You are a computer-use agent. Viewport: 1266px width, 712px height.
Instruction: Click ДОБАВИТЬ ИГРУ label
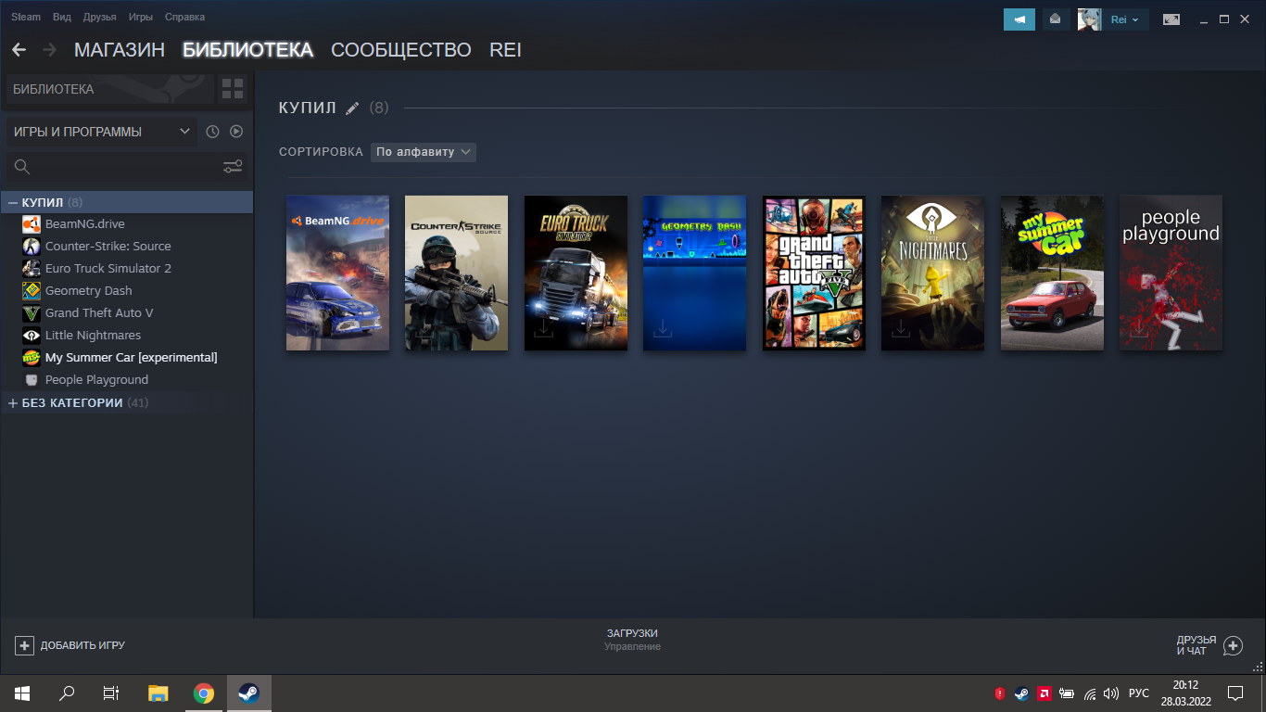(82, 645)
